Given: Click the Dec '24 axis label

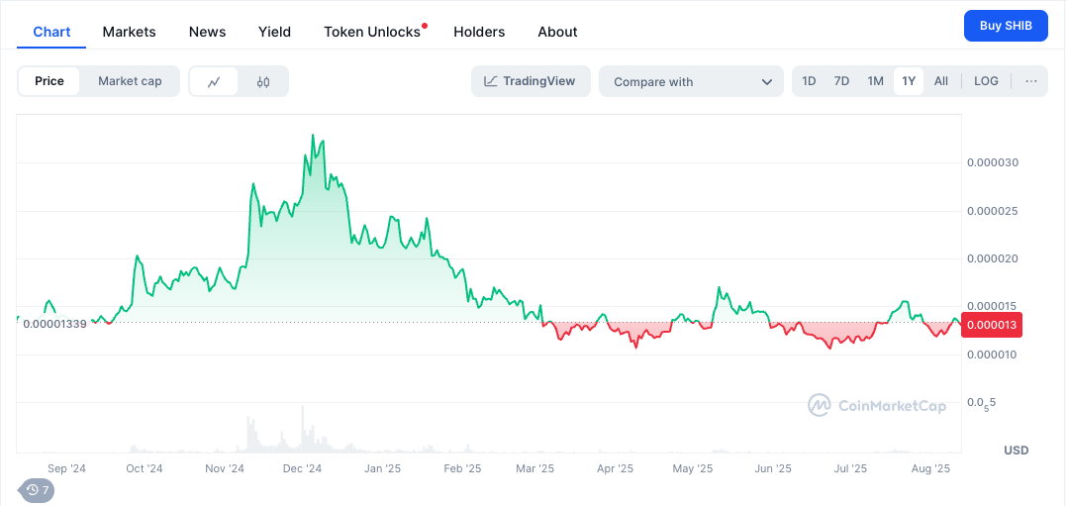Looking at the screenshot, I should pyautogui.click(x=302, y=468).
